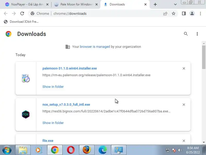Open the profile avatar menu
Screen dimensions: 206x155
(192, 13)
